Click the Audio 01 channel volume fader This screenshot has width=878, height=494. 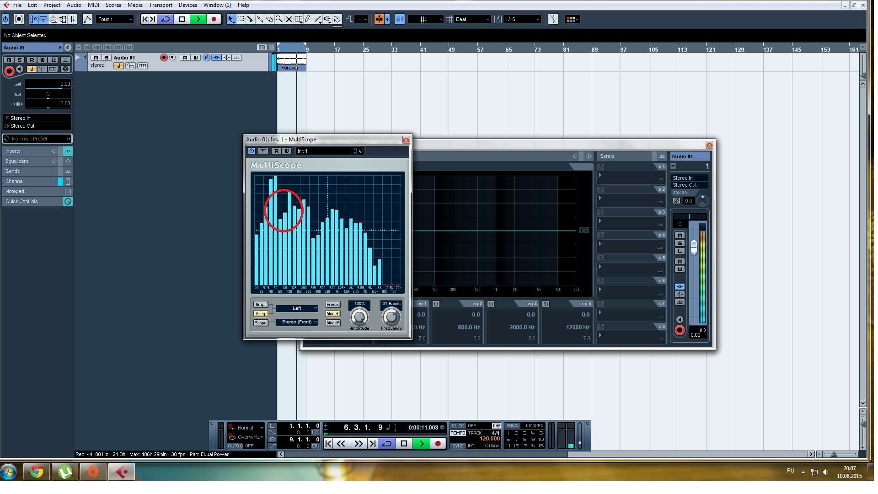coord(694,247)
